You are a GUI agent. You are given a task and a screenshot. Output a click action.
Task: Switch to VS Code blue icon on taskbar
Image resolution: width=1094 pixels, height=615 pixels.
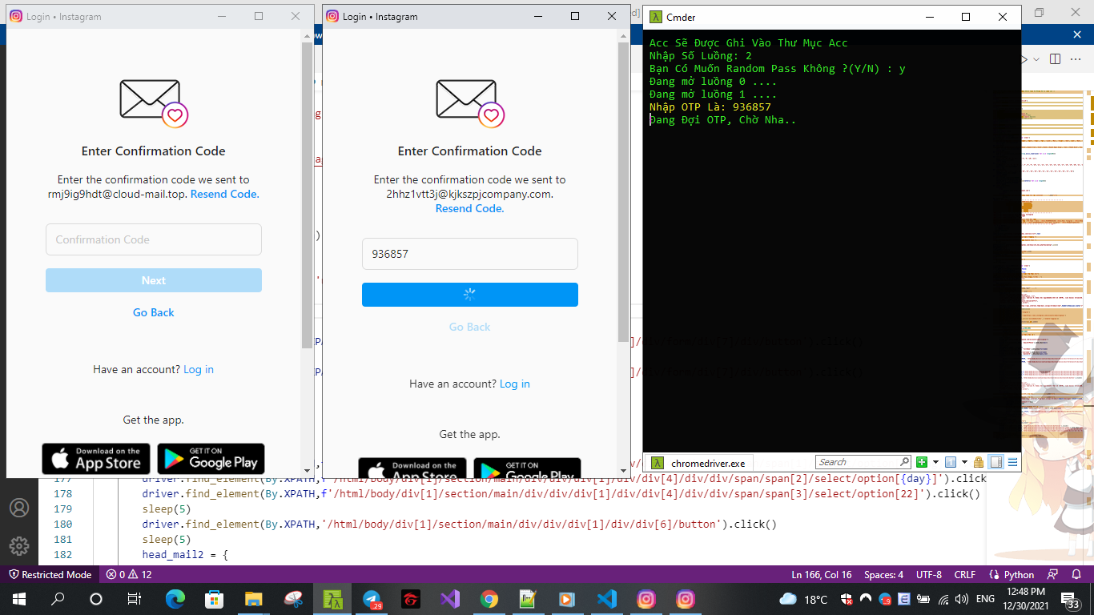coord(606,598)
